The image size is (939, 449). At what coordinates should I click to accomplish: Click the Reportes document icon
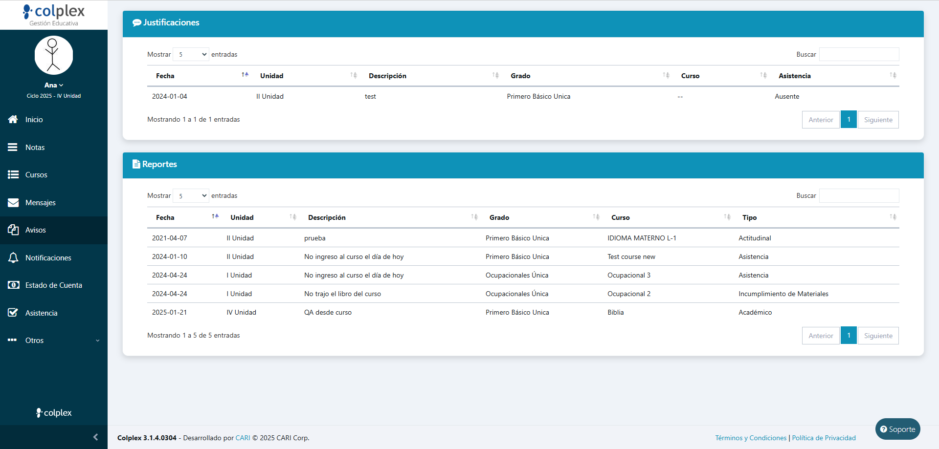[x=136, y=164]
